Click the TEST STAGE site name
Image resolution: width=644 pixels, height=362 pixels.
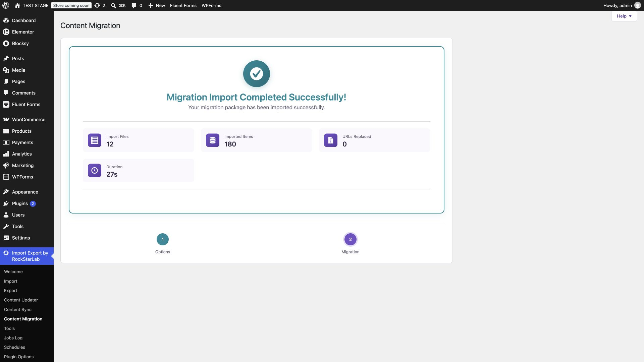pos(36,5)
